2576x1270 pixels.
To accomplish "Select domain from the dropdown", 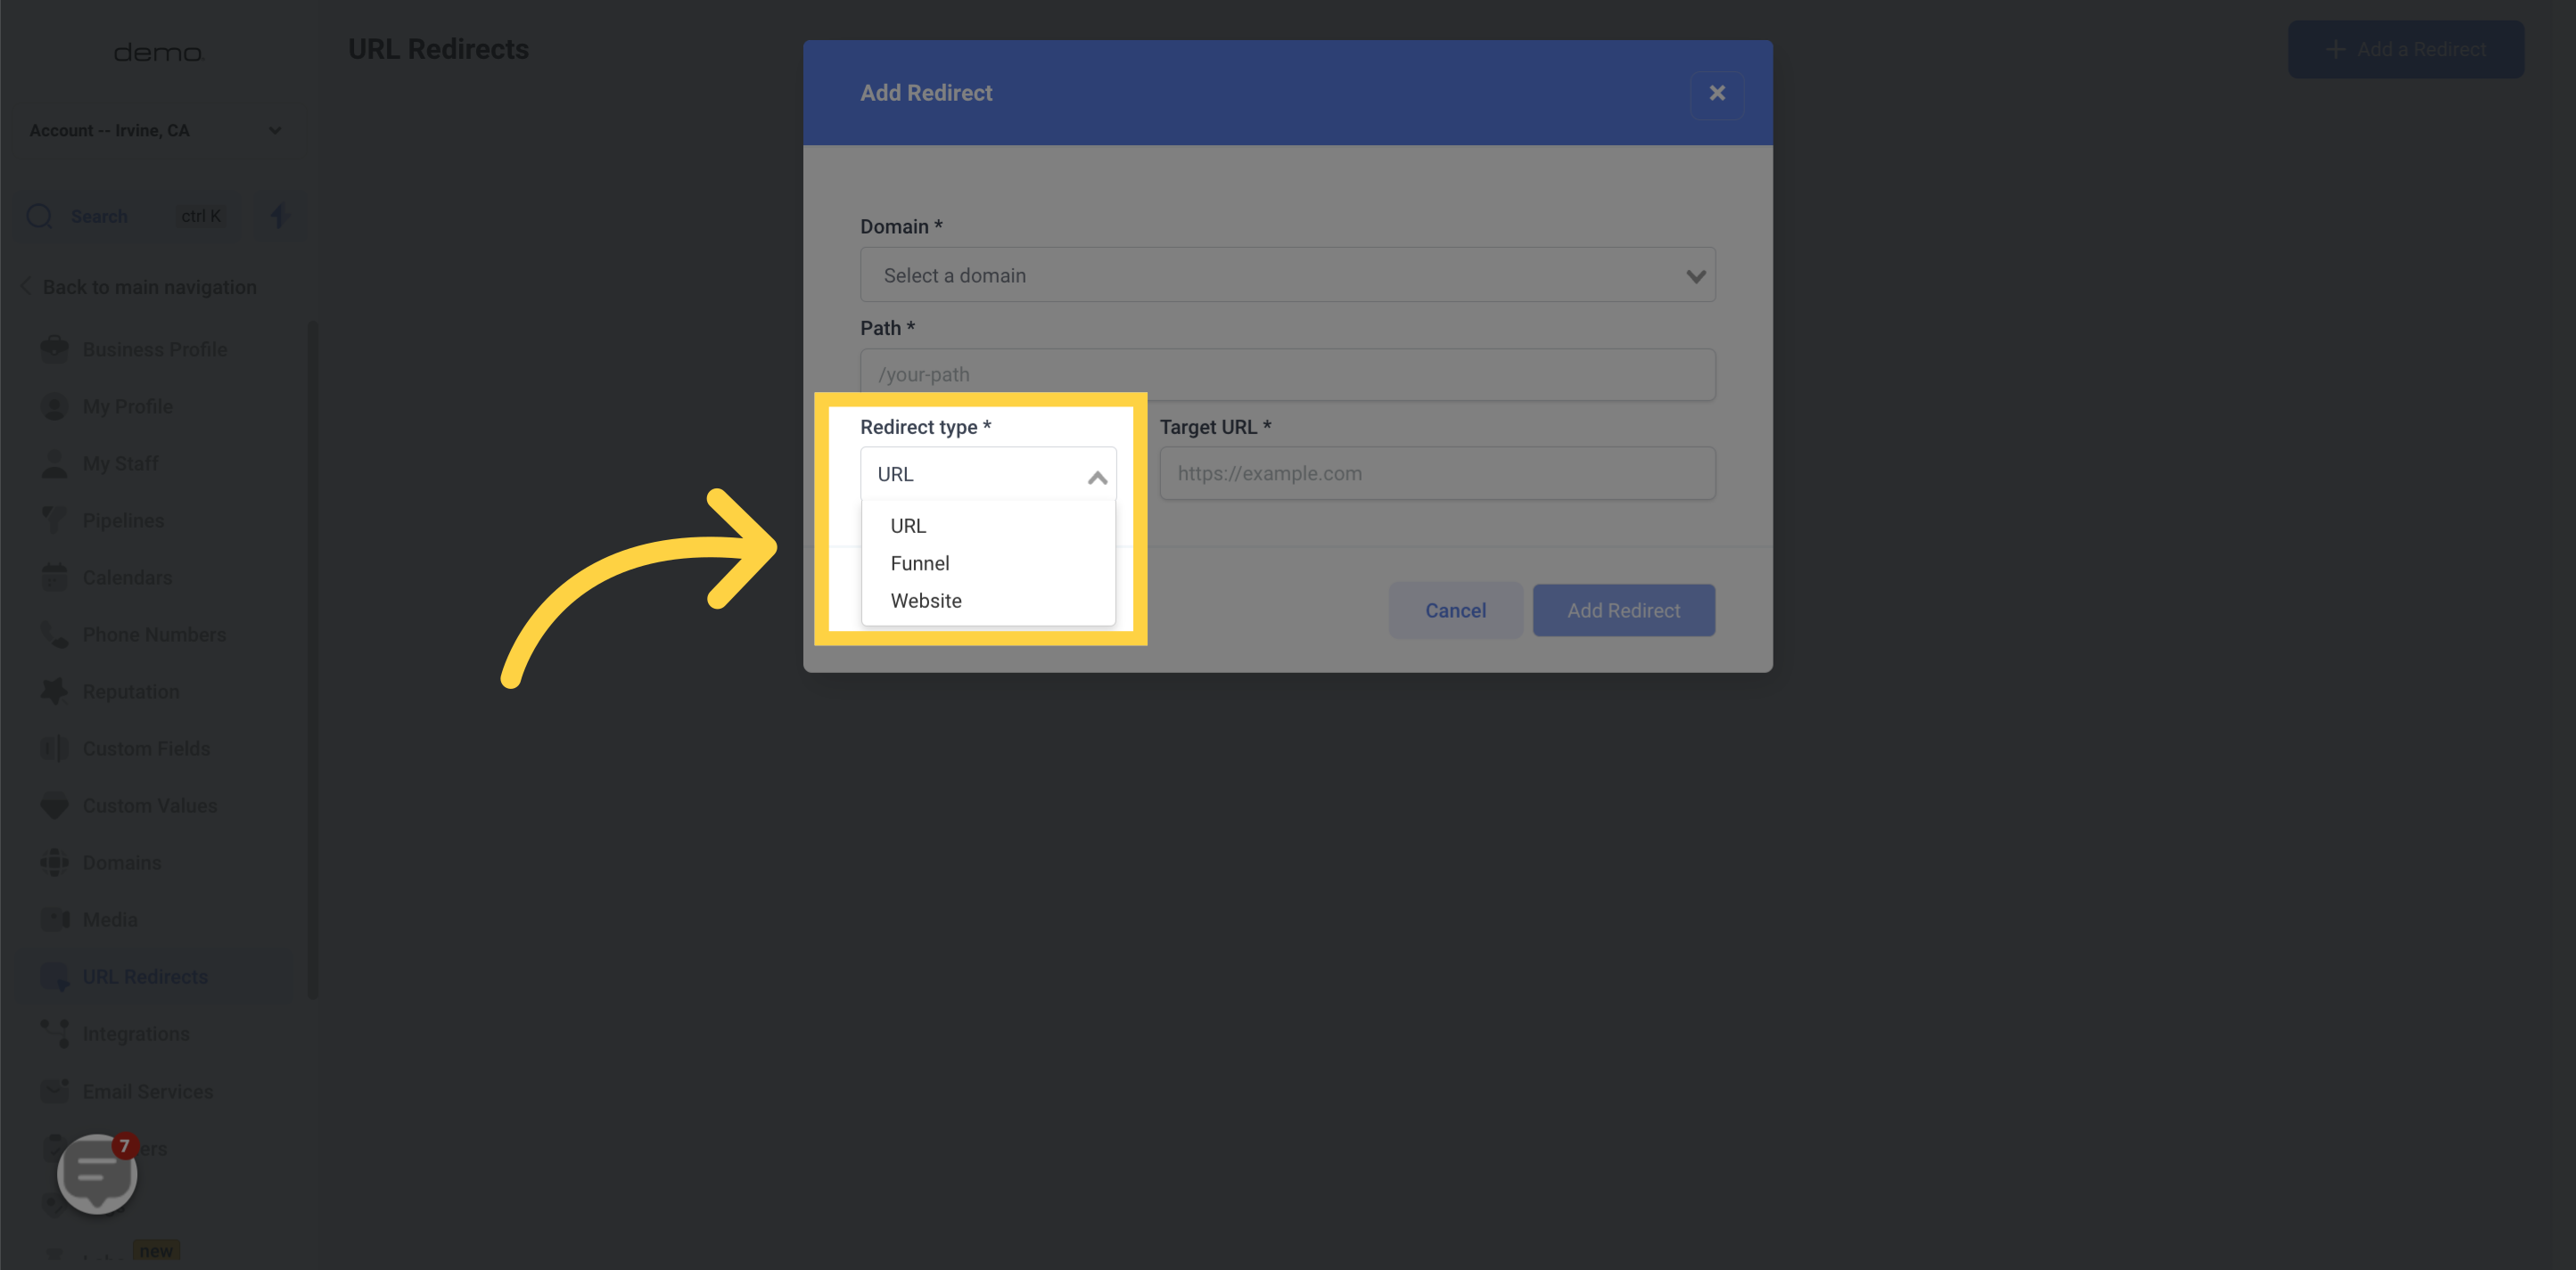I will 1287,274.
